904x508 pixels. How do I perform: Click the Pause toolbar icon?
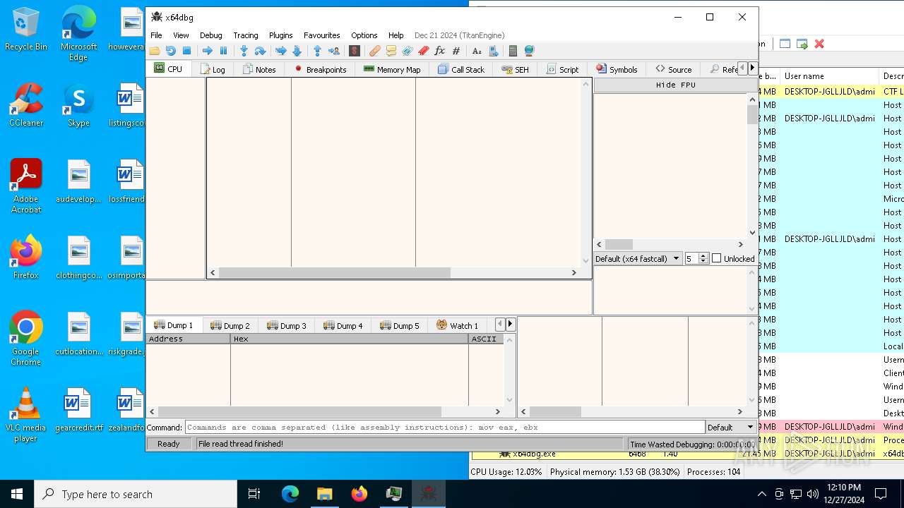(223, 51)
